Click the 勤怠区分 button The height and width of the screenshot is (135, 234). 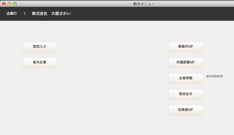coord(186,94)
